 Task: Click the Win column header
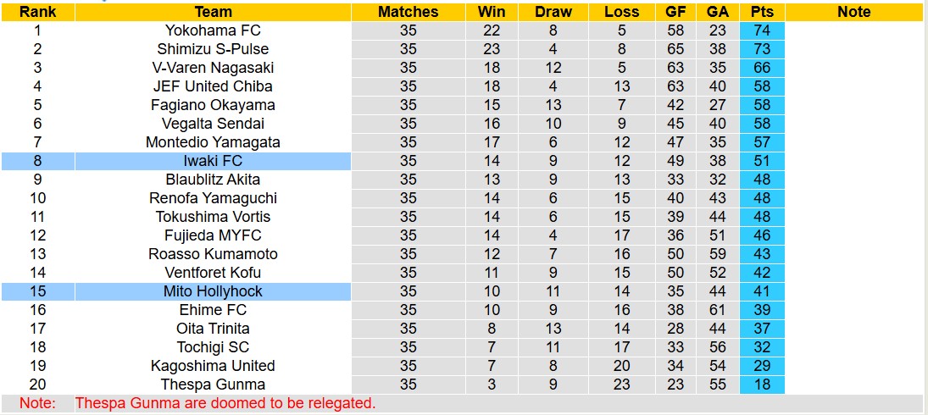492,12
